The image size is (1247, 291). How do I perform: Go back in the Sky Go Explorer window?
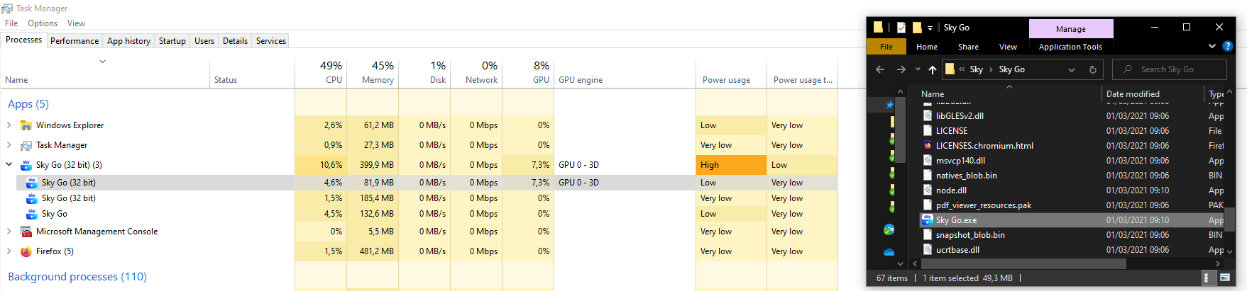(x=880, y=69)
